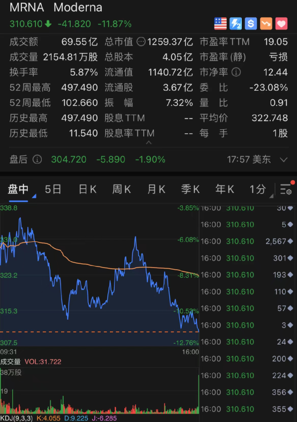Collapse stock details with the up chevron
The height and width of the screenshot is (422, 297).
pyautogui.click(x=148, y=143)
